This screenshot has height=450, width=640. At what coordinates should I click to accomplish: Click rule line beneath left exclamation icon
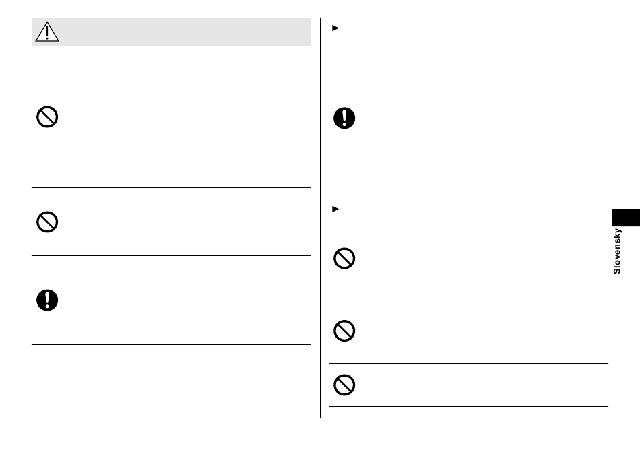pyautogui.click(x=171, y=345)
